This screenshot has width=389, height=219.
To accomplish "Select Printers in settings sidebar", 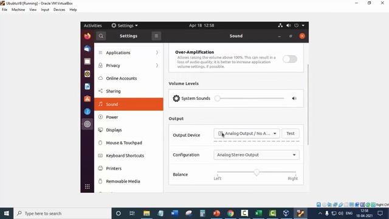I will pos(129,169).
